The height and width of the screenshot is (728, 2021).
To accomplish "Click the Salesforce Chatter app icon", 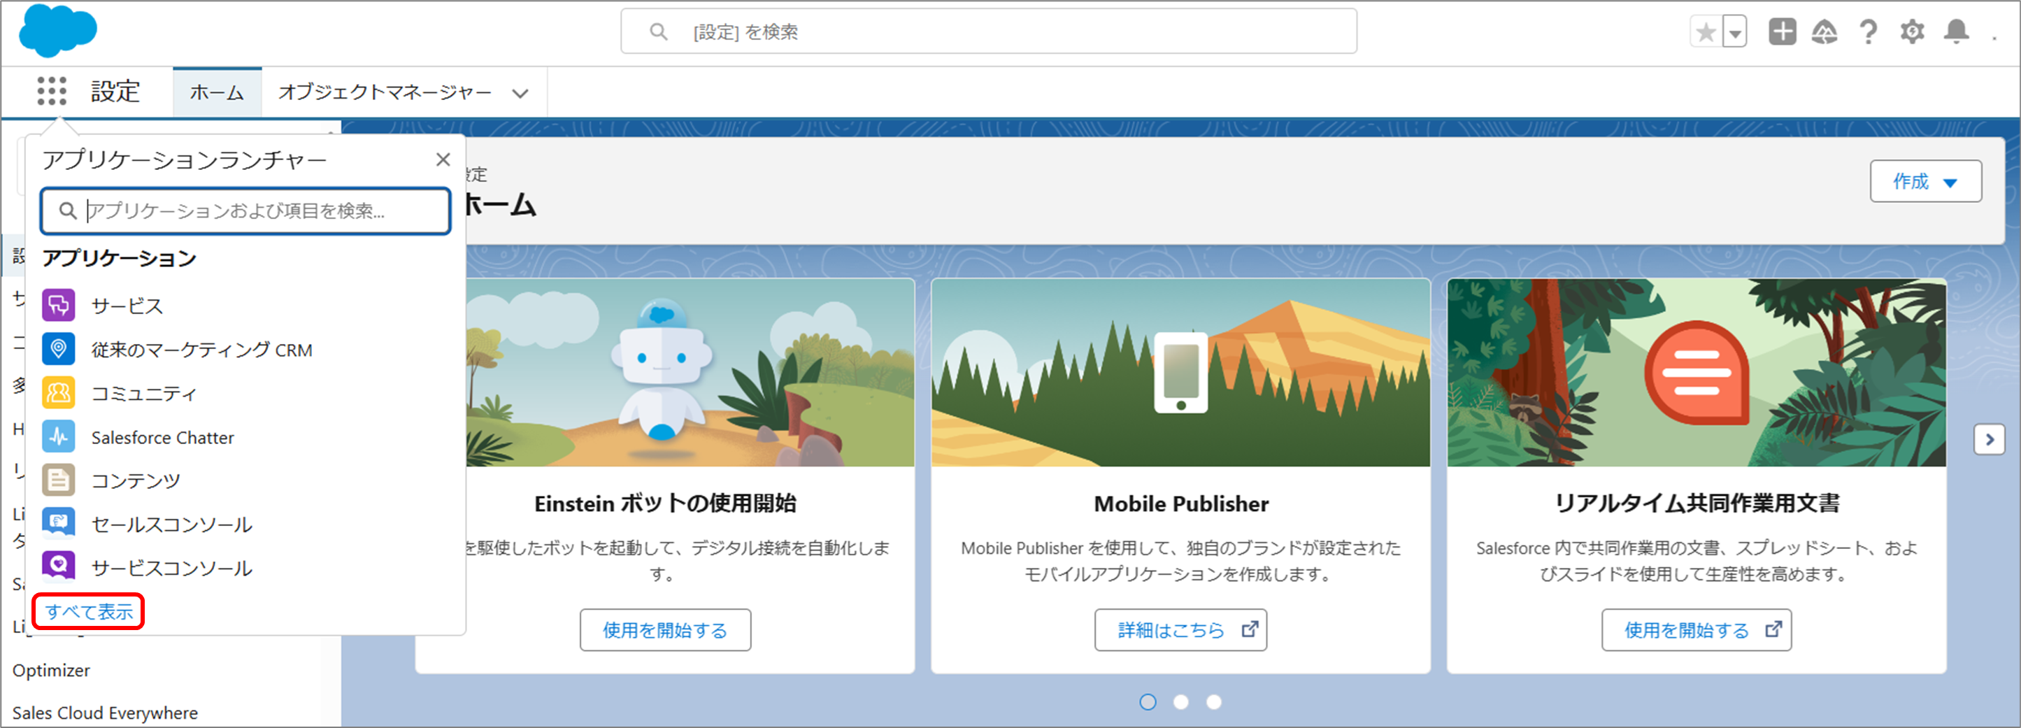I will (59, 437).
